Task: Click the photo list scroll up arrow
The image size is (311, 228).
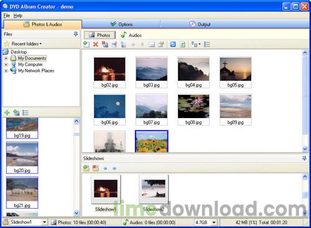Action: pos(305,53)
